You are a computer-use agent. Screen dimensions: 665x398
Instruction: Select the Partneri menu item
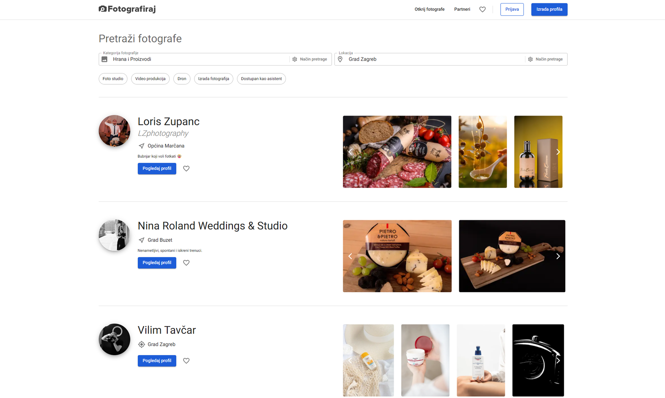[x=462, y=9]
